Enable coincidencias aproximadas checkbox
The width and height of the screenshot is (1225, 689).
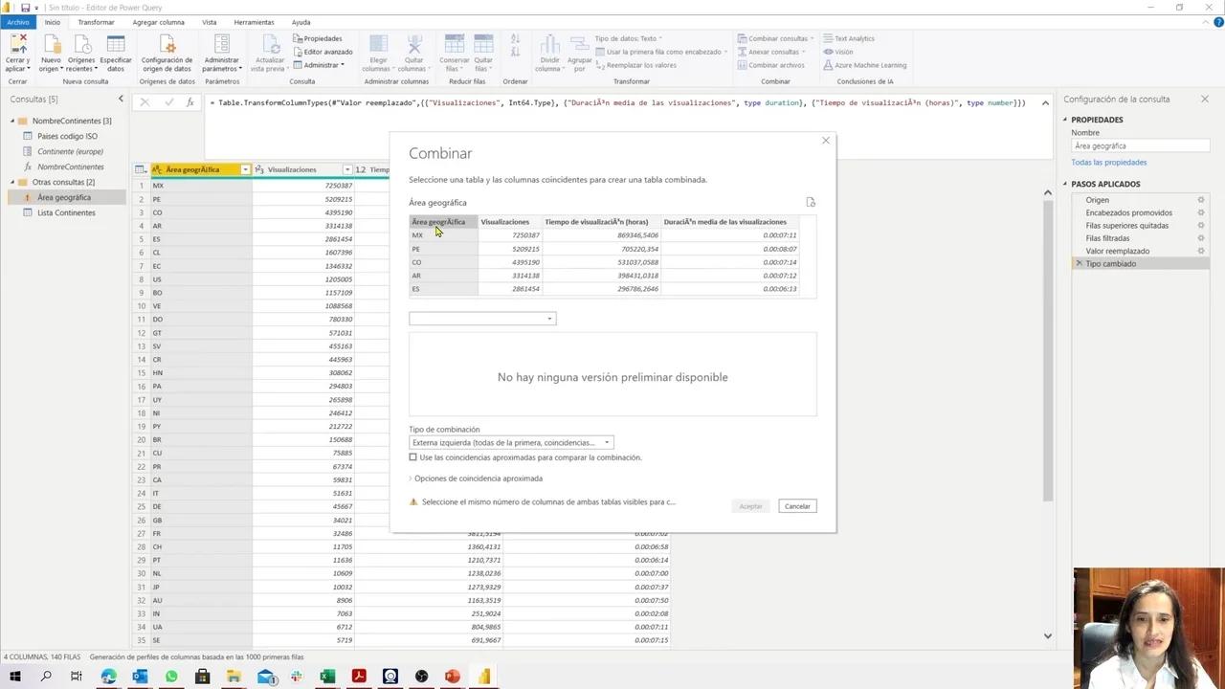point(413,457)
